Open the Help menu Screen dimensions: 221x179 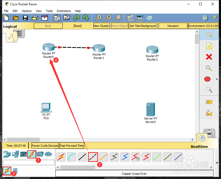pos(78,11)
